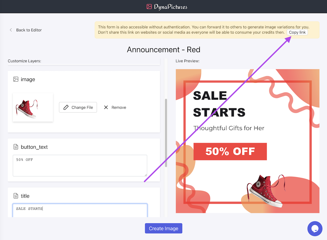Generate with Create Image button

[163, 229]
